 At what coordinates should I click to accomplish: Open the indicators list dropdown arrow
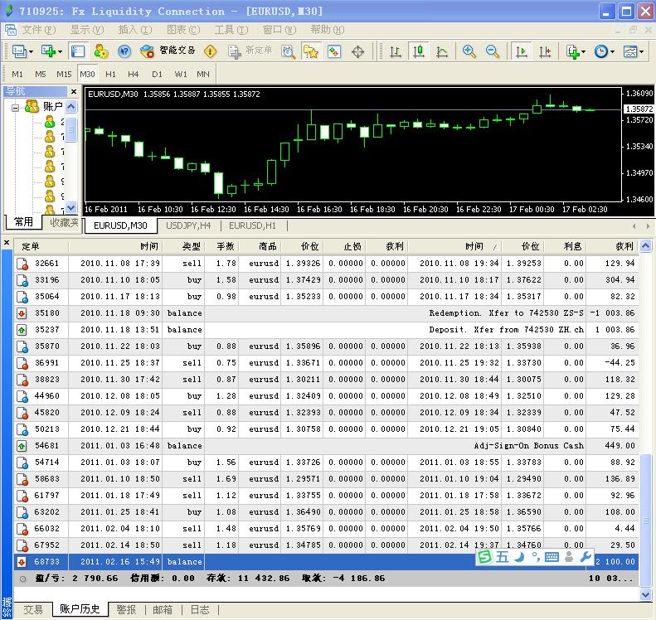click(583, 51)
